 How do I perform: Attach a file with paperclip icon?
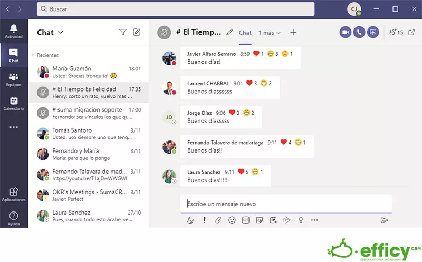click(218, 220)
